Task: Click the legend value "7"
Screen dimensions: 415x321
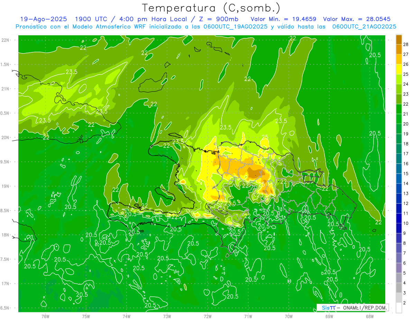Action: 405,253
